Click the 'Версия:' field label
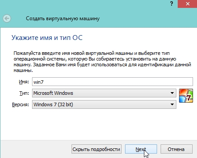This screenshot has width=197, height=158. pyautogui.click(x=21, y=104)
